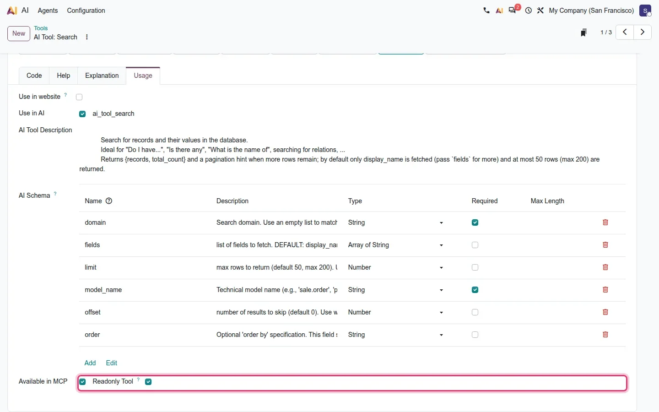Delete the offset schema row

605,312
